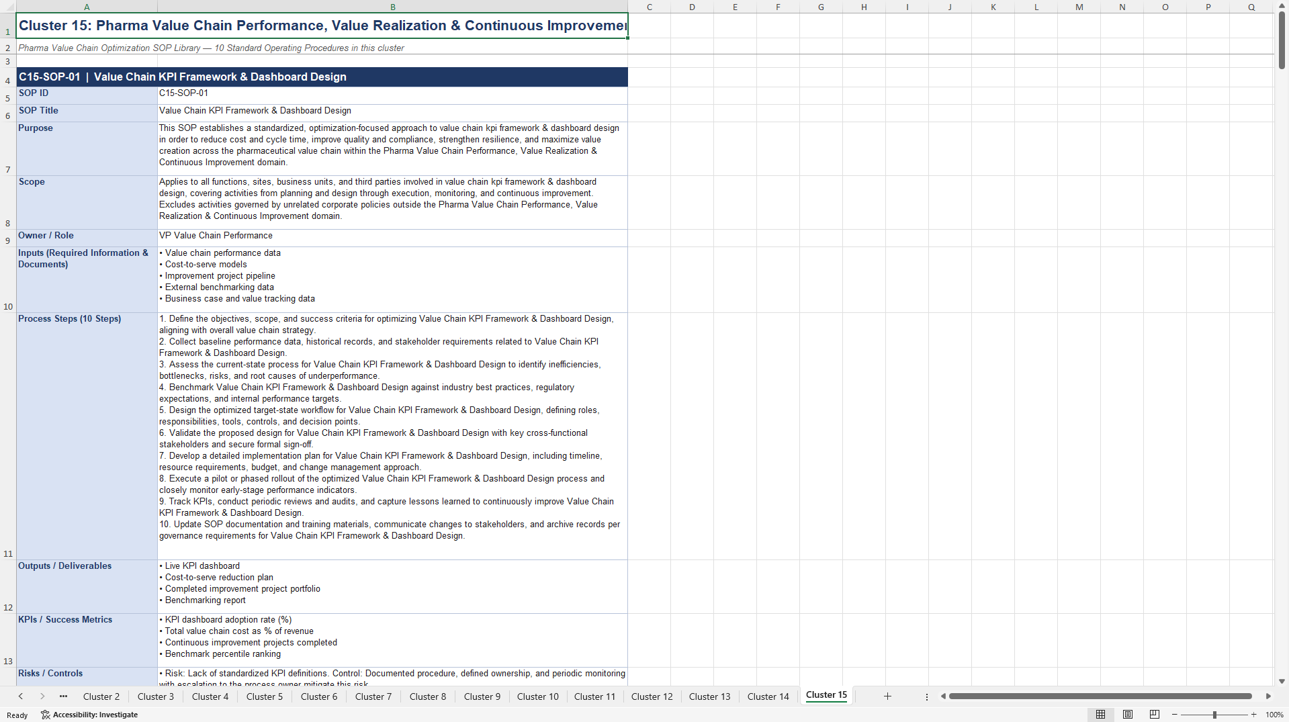
Task: Select the 'Purpose' label cell
Action: coord(87,148)
